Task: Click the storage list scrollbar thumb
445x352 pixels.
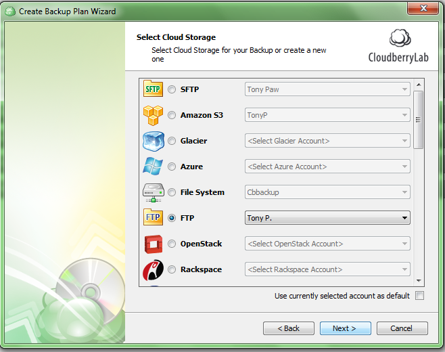Action: pyautogui.click(x=419, y=120)
